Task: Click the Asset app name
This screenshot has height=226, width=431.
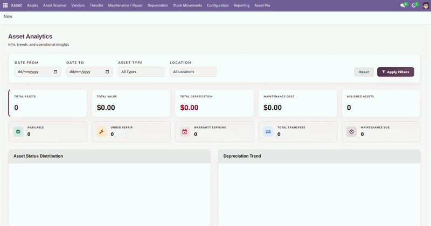Action: (16, 5)
